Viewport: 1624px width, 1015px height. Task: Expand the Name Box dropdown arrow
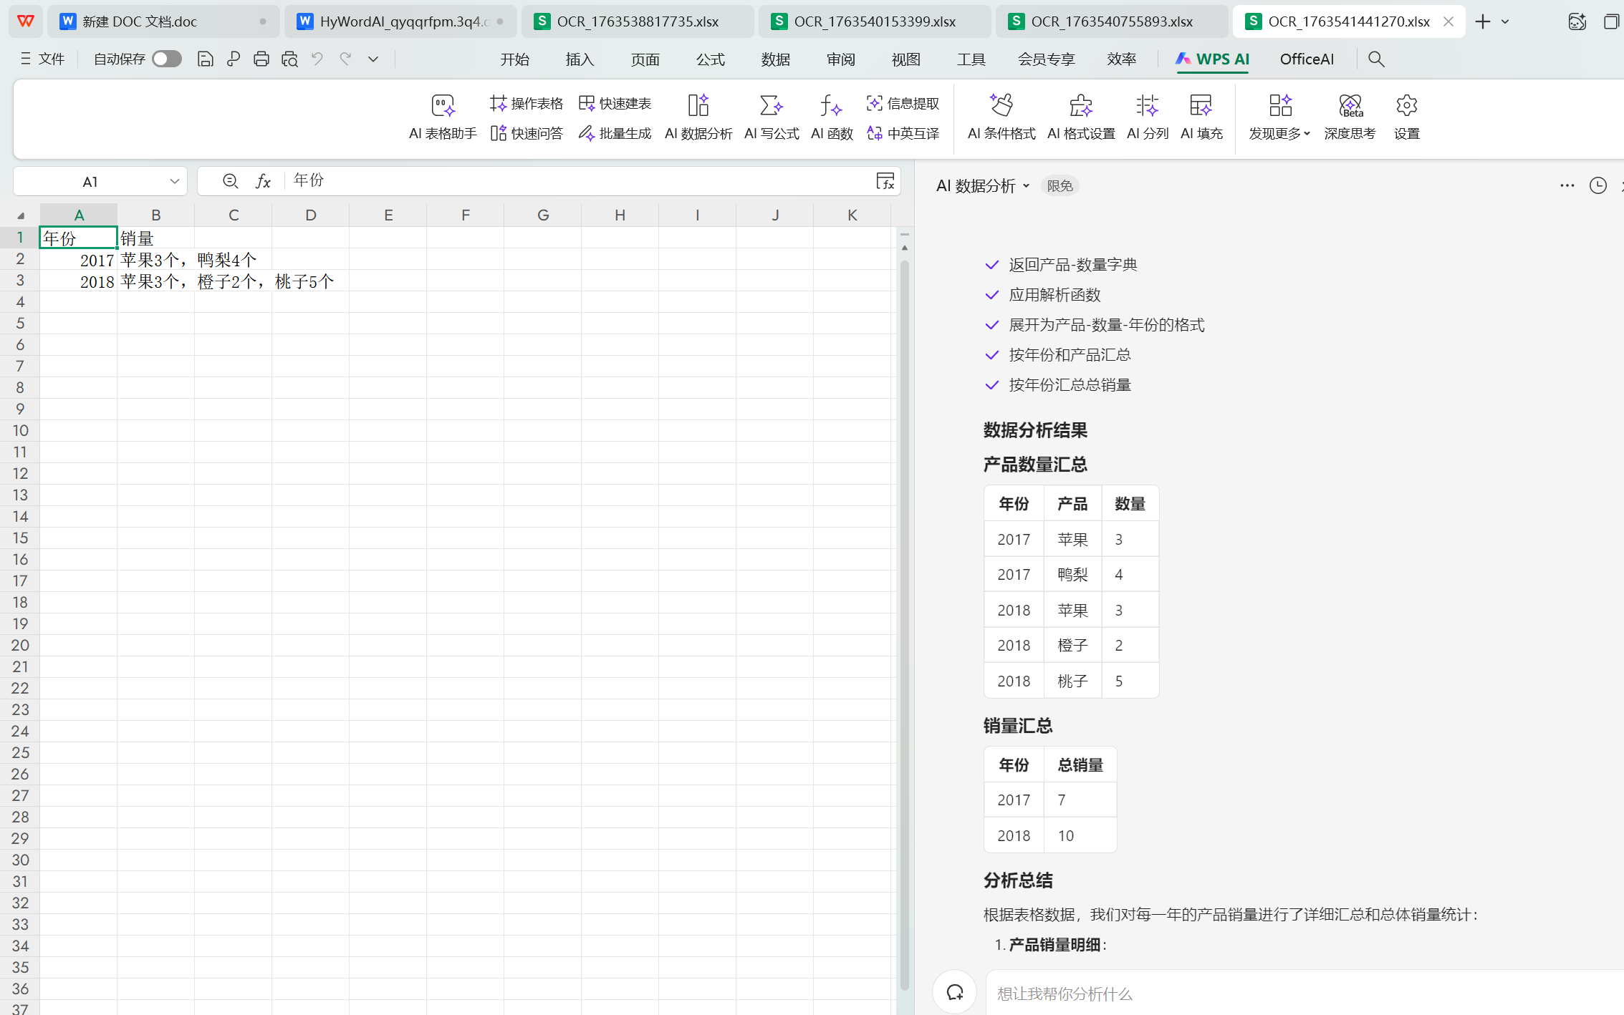(174, 182)
